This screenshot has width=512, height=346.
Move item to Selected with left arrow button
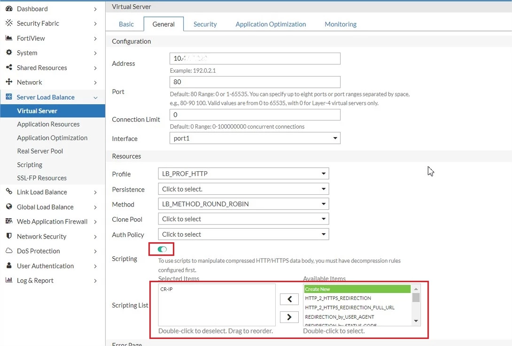point(289,299)
